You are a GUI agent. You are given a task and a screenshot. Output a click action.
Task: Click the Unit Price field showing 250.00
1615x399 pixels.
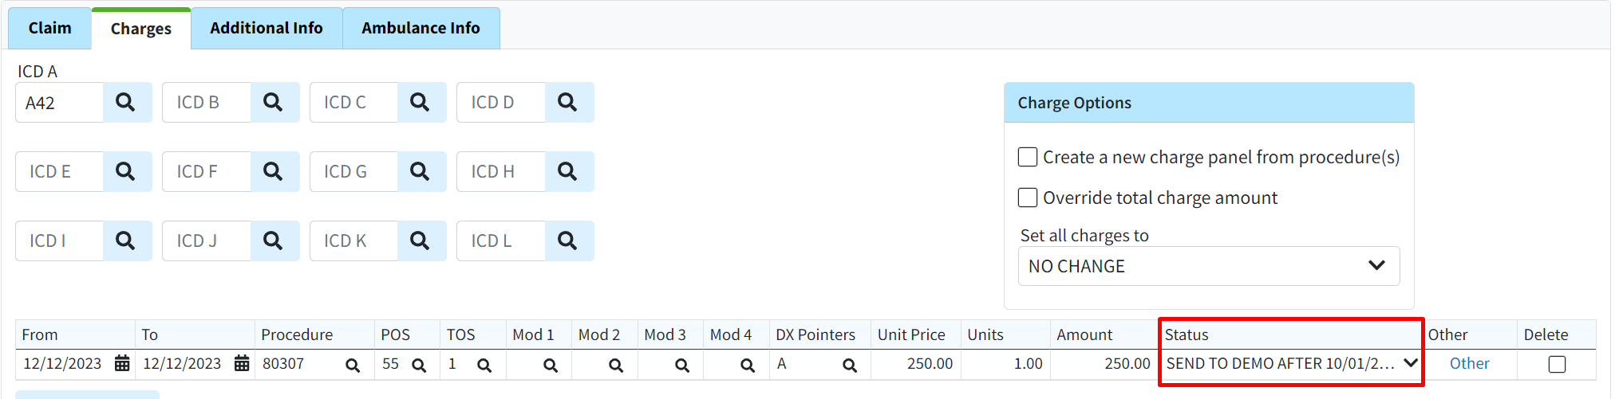click(914, 364)
